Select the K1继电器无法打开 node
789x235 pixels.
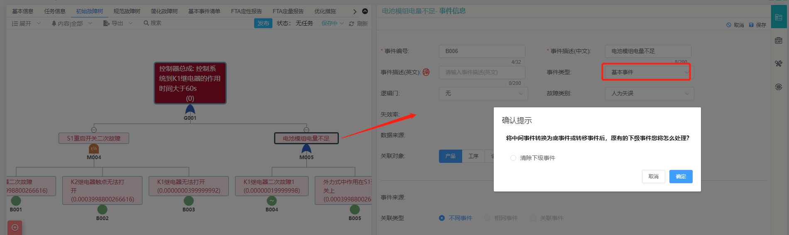[189, 186]
